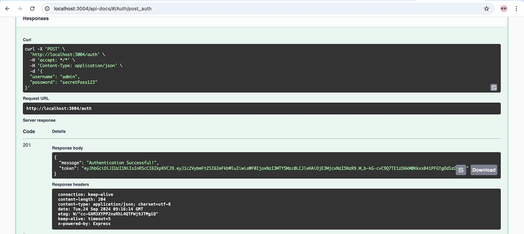Reload the api-docs page

(x=32, y=9)
